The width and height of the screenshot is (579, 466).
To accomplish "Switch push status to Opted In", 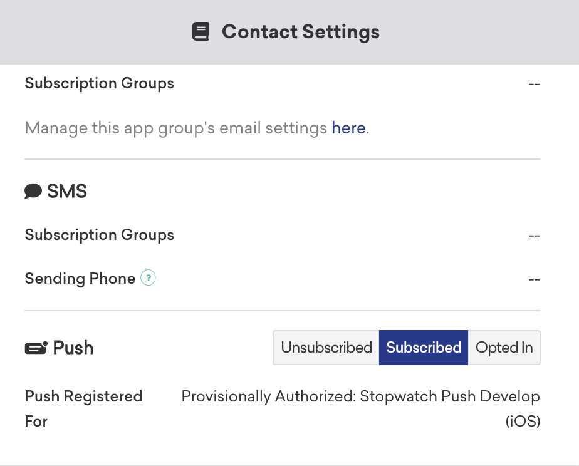I will pos(504,348).
